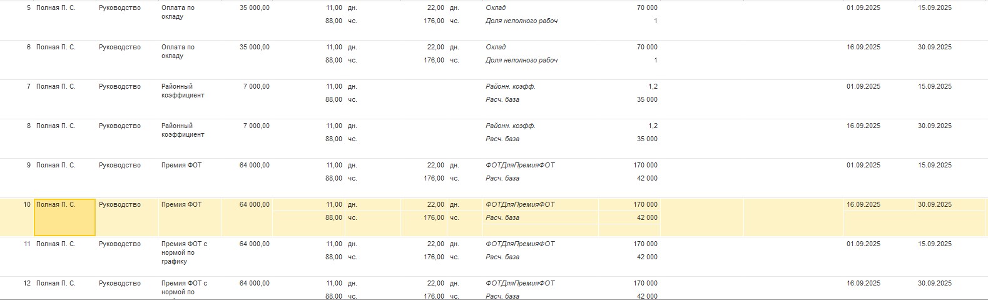Viewport: 988px width, 303px height.
Task: Select 'Премия ФОТ' accrual in row 9
Action: point(181,166)
